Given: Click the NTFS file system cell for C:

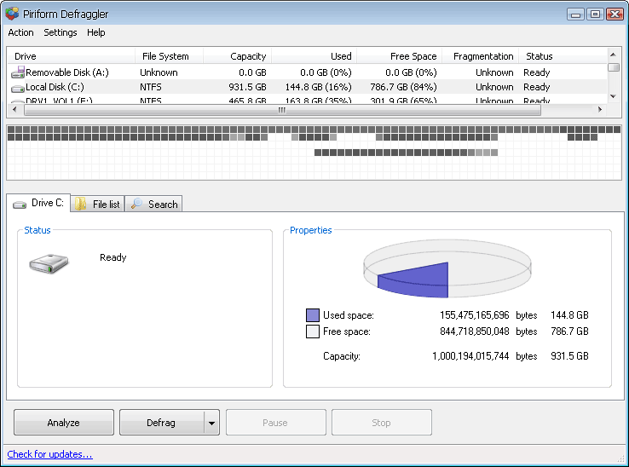Looking at the screenshot, I should point(151,87).
